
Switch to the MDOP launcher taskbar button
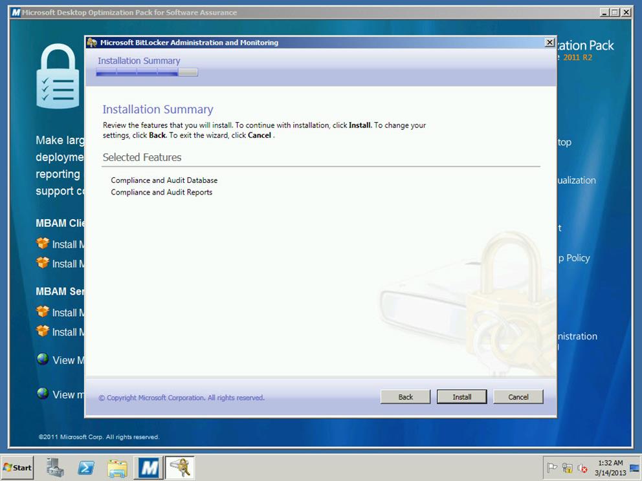(149, 467)
